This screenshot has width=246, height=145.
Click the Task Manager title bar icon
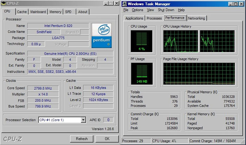[124, 4]
